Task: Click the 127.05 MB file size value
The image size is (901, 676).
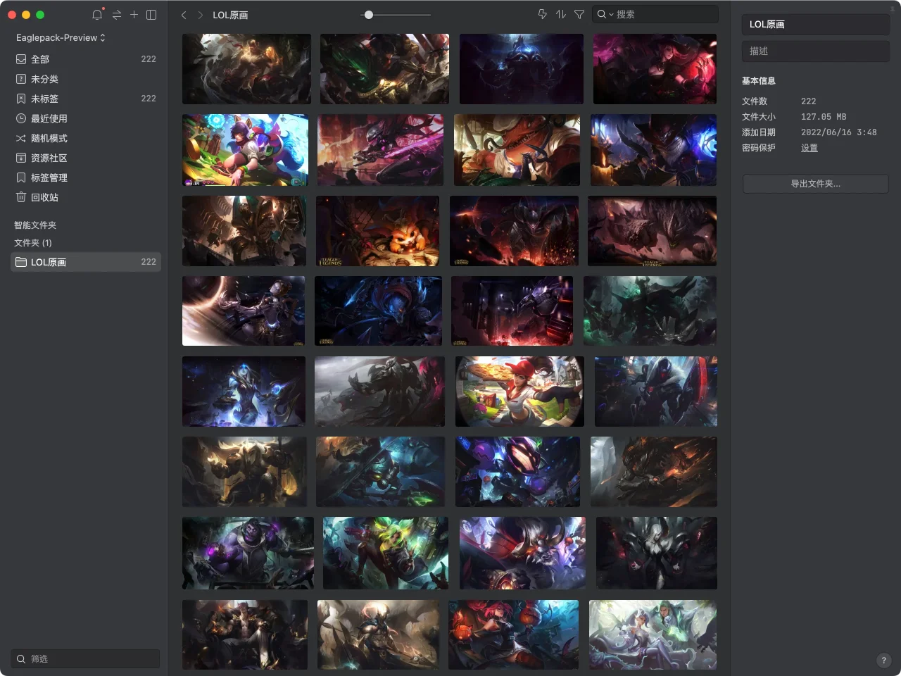Action: point(824,117)
